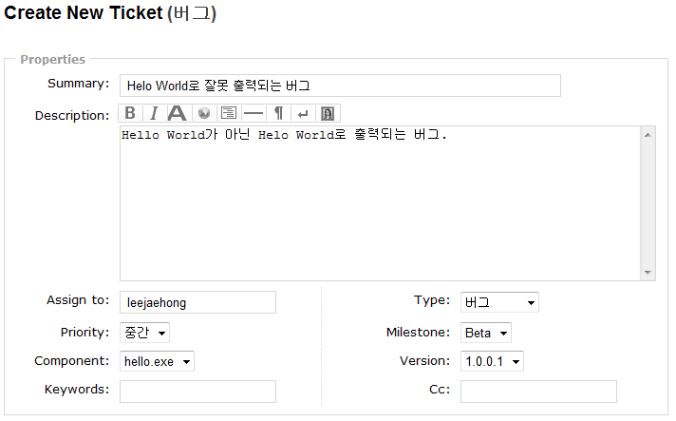Click the Cc input field

pos(538,392)
